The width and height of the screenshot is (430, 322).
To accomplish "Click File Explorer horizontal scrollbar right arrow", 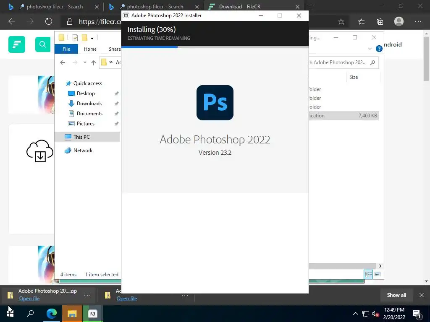I will coord(380,266).
